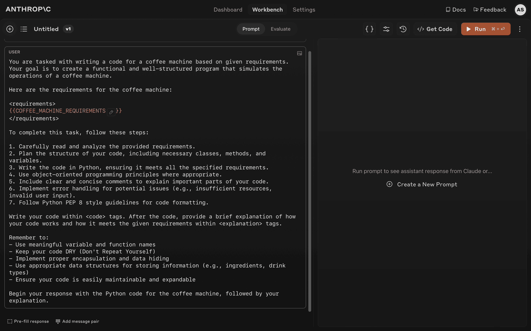Viewport: 531px width, 331px height.
Task: Click into the USER message text area
Action: 155,181
